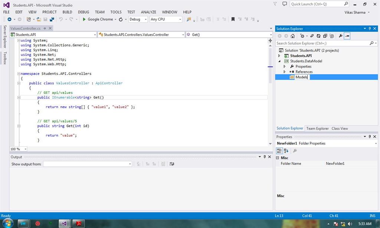Expand the Students.API project node
This screenshot has height=228, width=380.
[x=279, y=56]
